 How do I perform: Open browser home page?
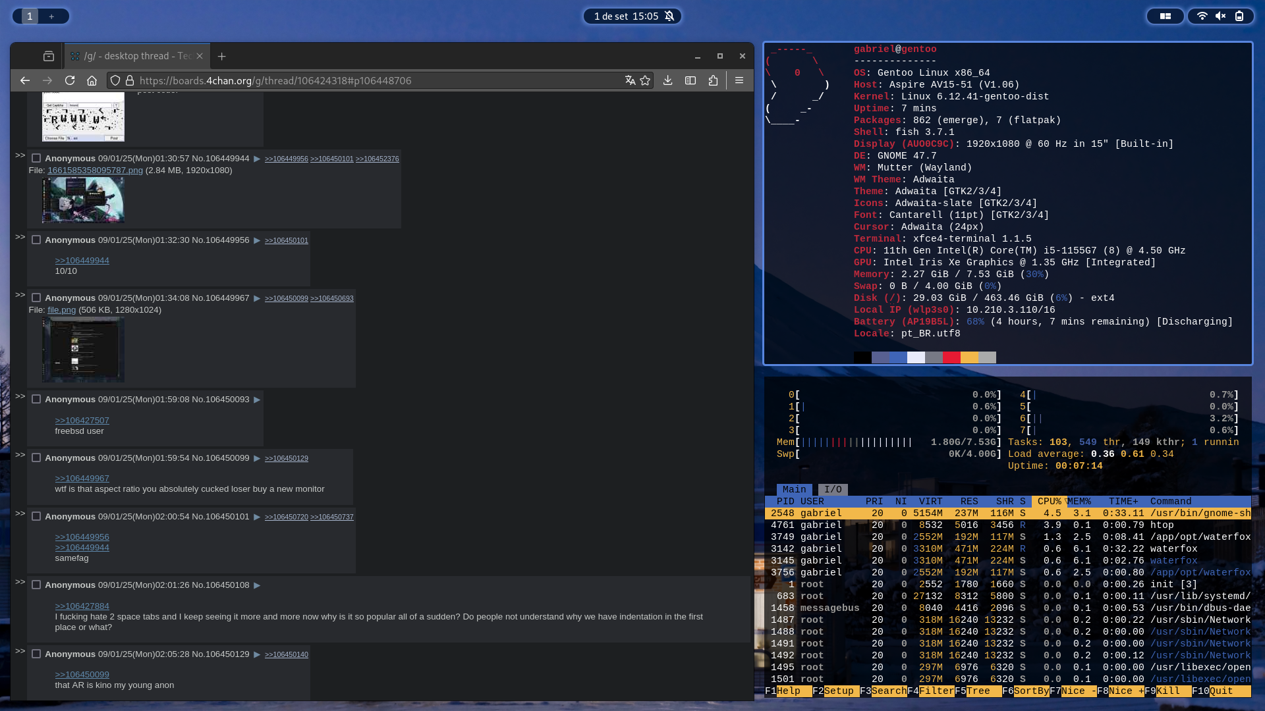click(92, 80)
